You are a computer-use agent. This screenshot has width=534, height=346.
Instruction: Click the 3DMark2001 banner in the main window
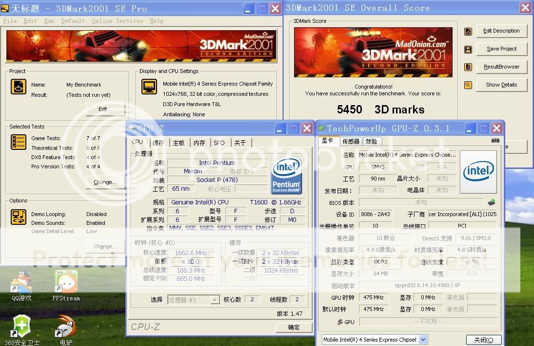coord(141,46)
